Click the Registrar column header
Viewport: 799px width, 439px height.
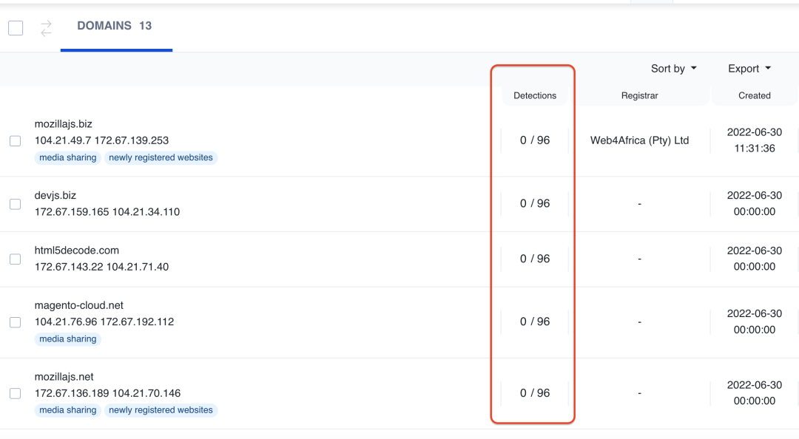point(639,95)
